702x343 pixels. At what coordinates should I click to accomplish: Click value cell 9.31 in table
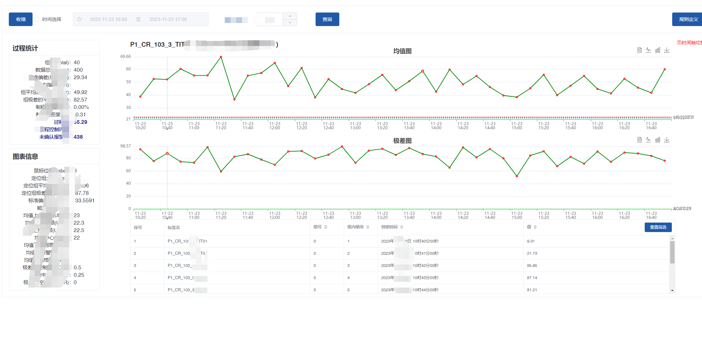(x=531, y=241)
